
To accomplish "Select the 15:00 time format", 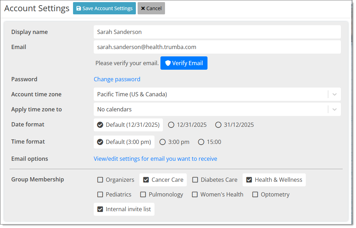I will click(x=201, y=142).
